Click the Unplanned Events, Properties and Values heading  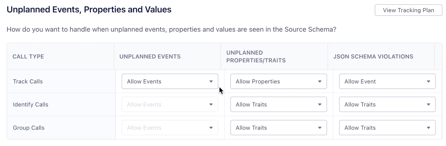click(89, 10)
